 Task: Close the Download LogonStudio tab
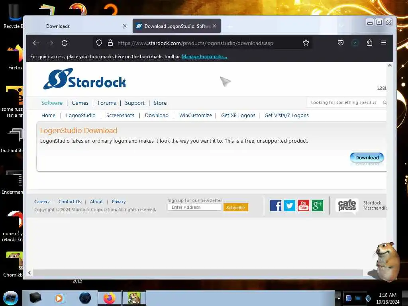pyautogui.click(x=214, y=26)
